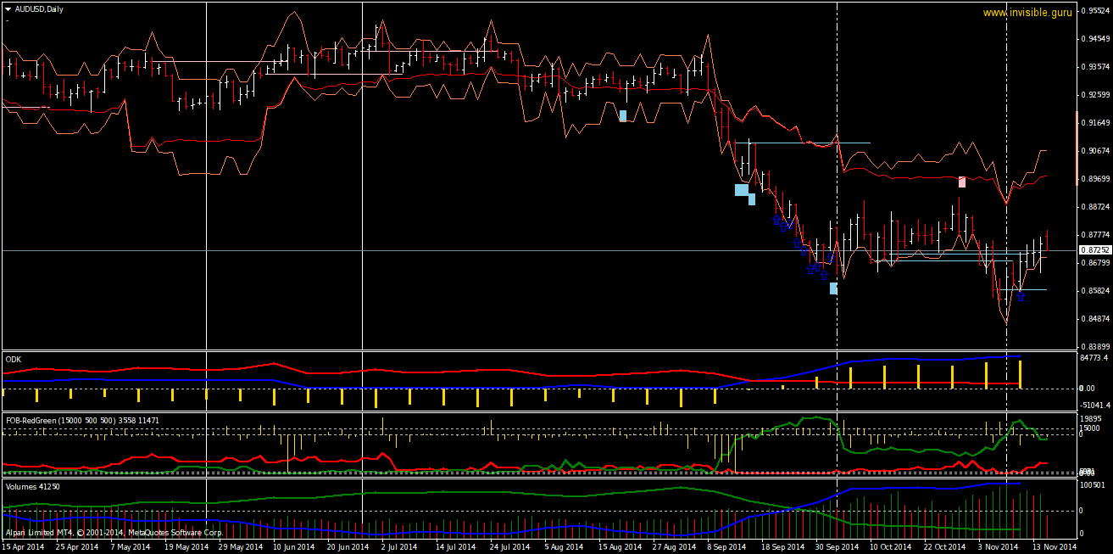This screenshot has width=1113, height=554.
Task: Click the 20 Jun 2014 date label
Action: (348, 548)
